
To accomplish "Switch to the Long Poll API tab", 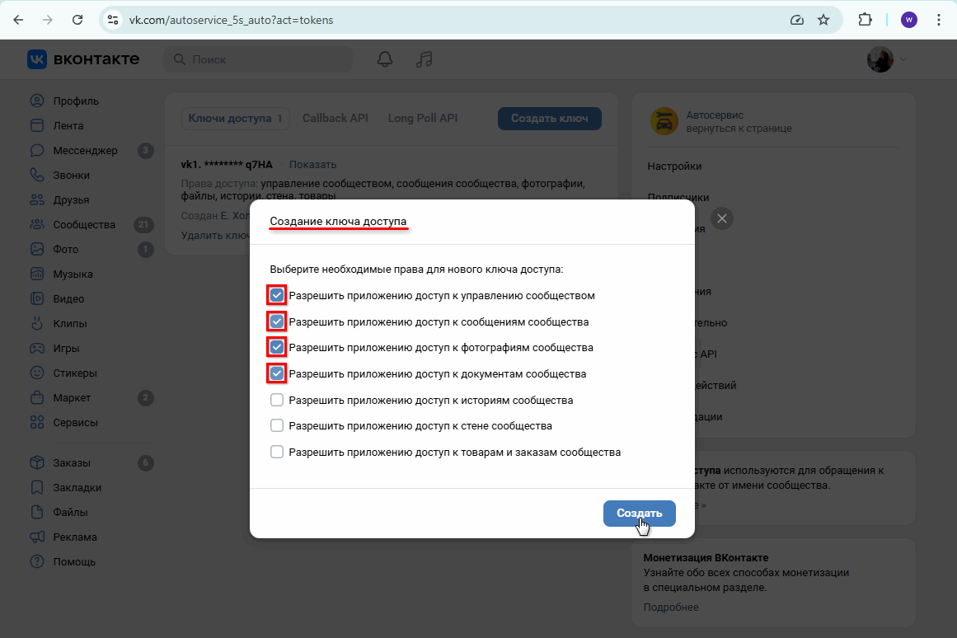I will (x=422, y=118).
